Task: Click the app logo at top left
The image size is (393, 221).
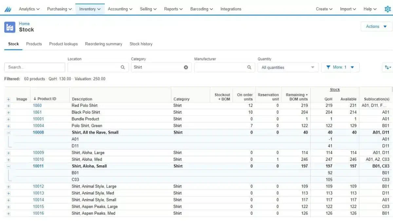Action: click(x=8, y=9)
